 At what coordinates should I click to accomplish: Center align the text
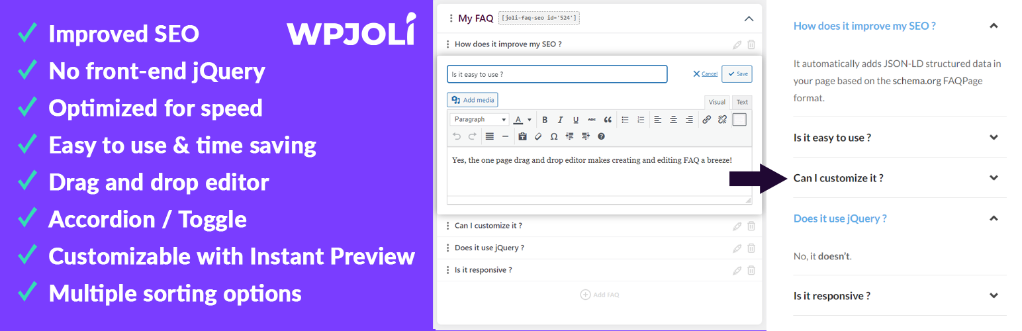[x=674, y=120]
